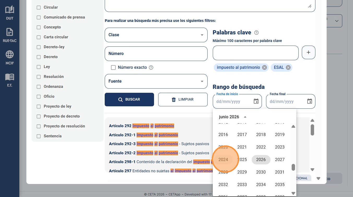This screenshot has width=353, height=197.
Task: Click the Palabras clave help icon
Action: [x=256, y=33]
